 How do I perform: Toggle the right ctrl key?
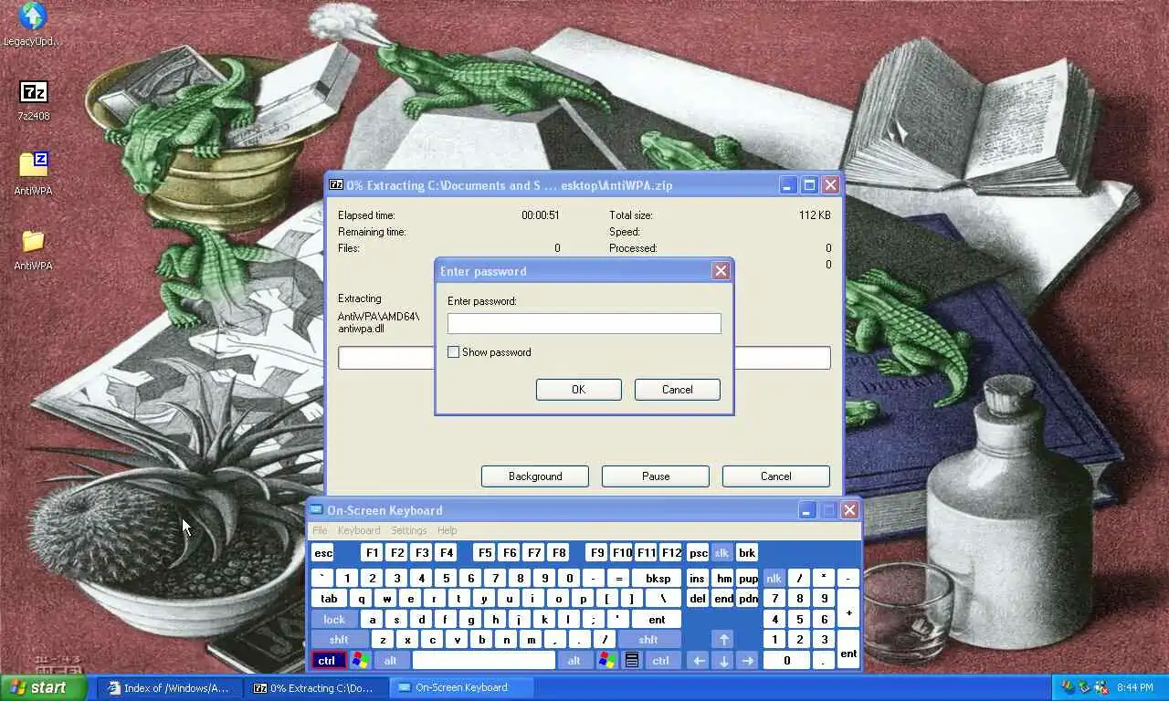[661, 660]
